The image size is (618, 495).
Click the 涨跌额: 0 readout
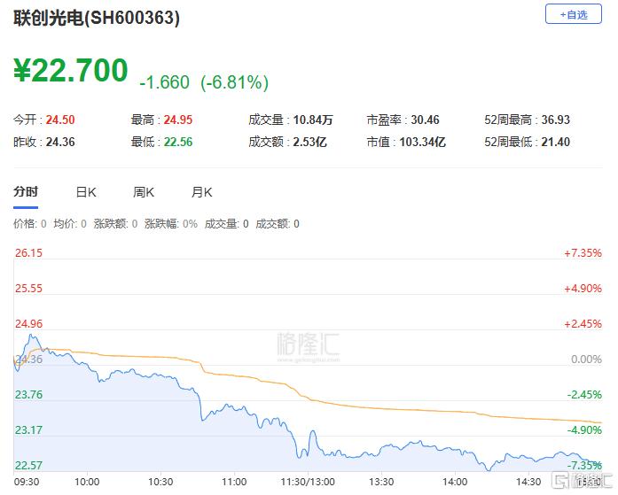pyautogui.click(x=115, y=223)
